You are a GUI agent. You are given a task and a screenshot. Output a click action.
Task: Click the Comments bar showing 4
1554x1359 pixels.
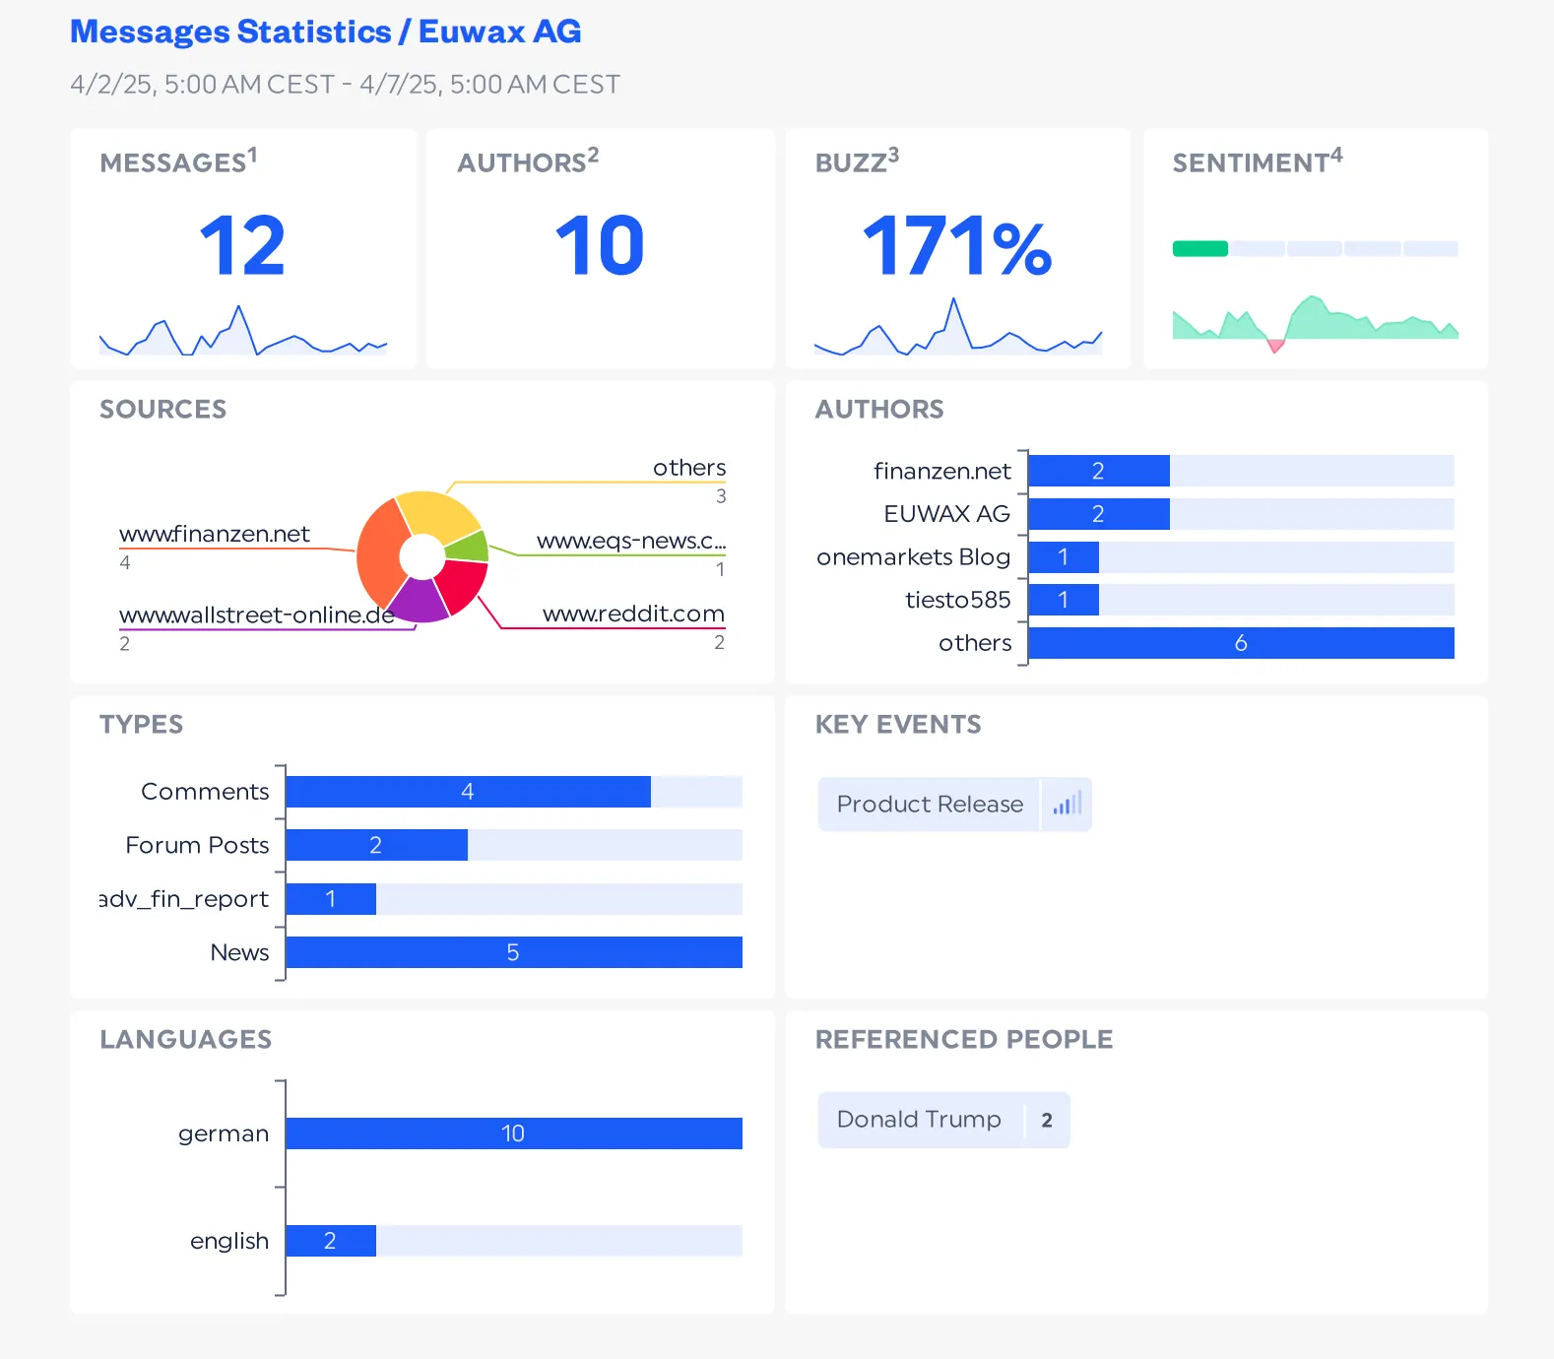coord(468,792)
